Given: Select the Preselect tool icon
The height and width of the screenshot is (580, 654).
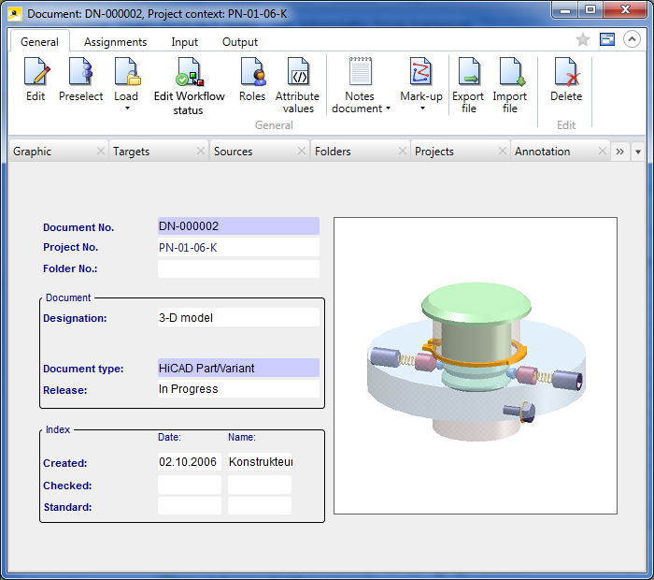Looking at the screenshot, I should pyautogui.click(x=81, y=73).
